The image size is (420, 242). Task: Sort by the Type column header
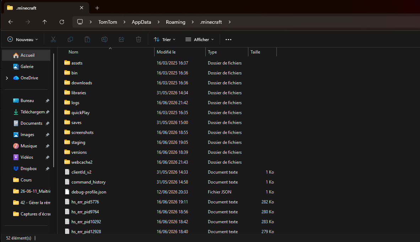(x=227, y=52)
